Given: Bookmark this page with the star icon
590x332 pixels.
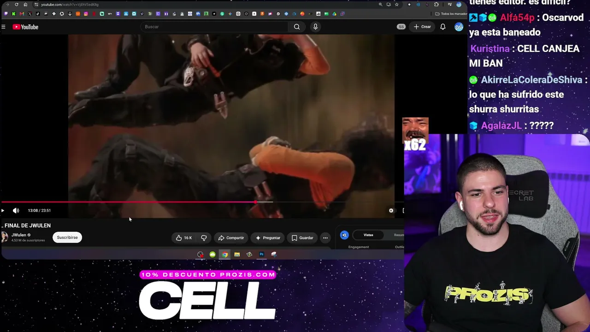Looking at the screenshot, I should pyautogui.click(x=396, y=5).
